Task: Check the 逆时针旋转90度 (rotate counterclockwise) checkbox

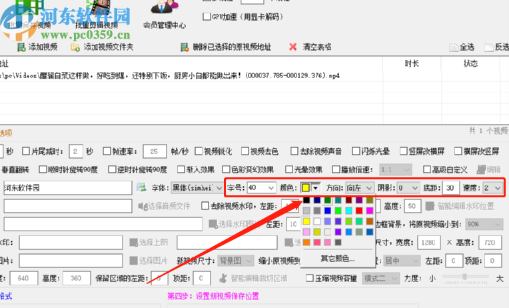Action: 112,169
